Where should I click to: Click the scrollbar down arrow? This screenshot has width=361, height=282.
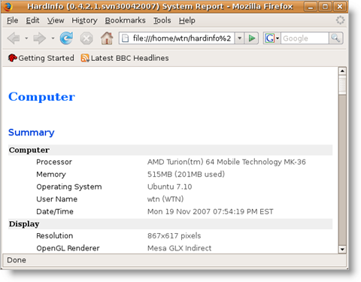tap(342, 249)
